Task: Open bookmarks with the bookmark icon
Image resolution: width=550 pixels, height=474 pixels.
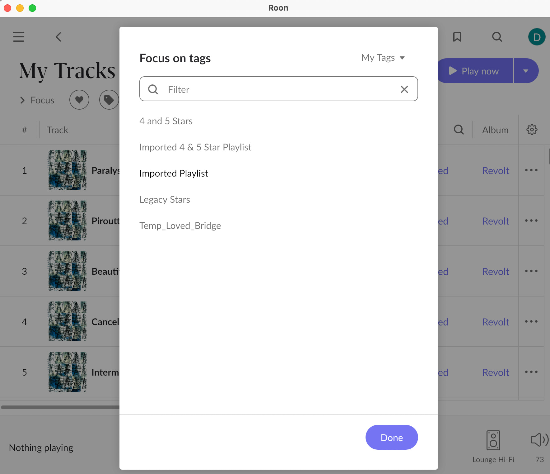Action: coord(457,37)
